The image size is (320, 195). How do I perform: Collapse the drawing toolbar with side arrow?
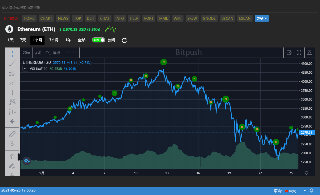tap(19, 157)
